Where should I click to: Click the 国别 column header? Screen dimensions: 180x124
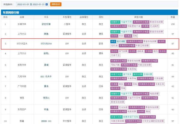point(101,17)
